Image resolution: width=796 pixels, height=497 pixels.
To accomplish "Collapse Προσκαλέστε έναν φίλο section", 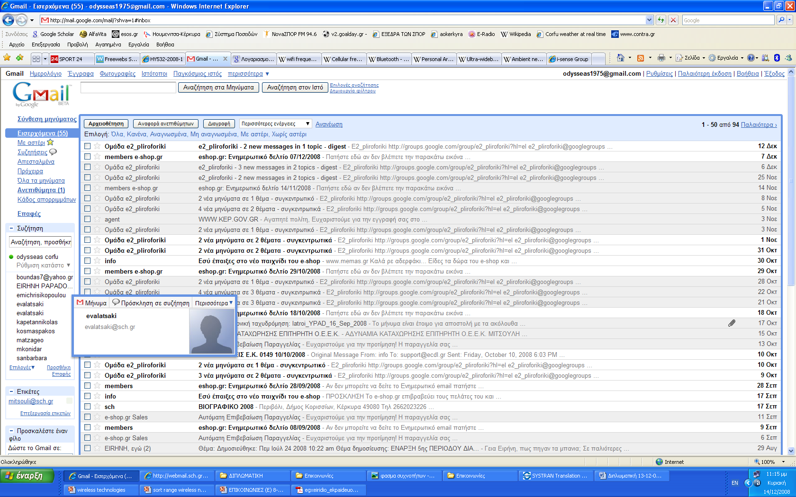I will 11,431.
